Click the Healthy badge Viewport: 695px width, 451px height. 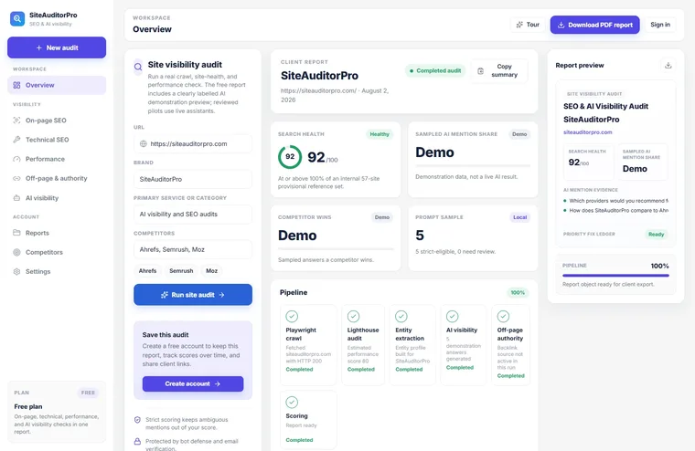pyautogui.click(x=380, y=134)
